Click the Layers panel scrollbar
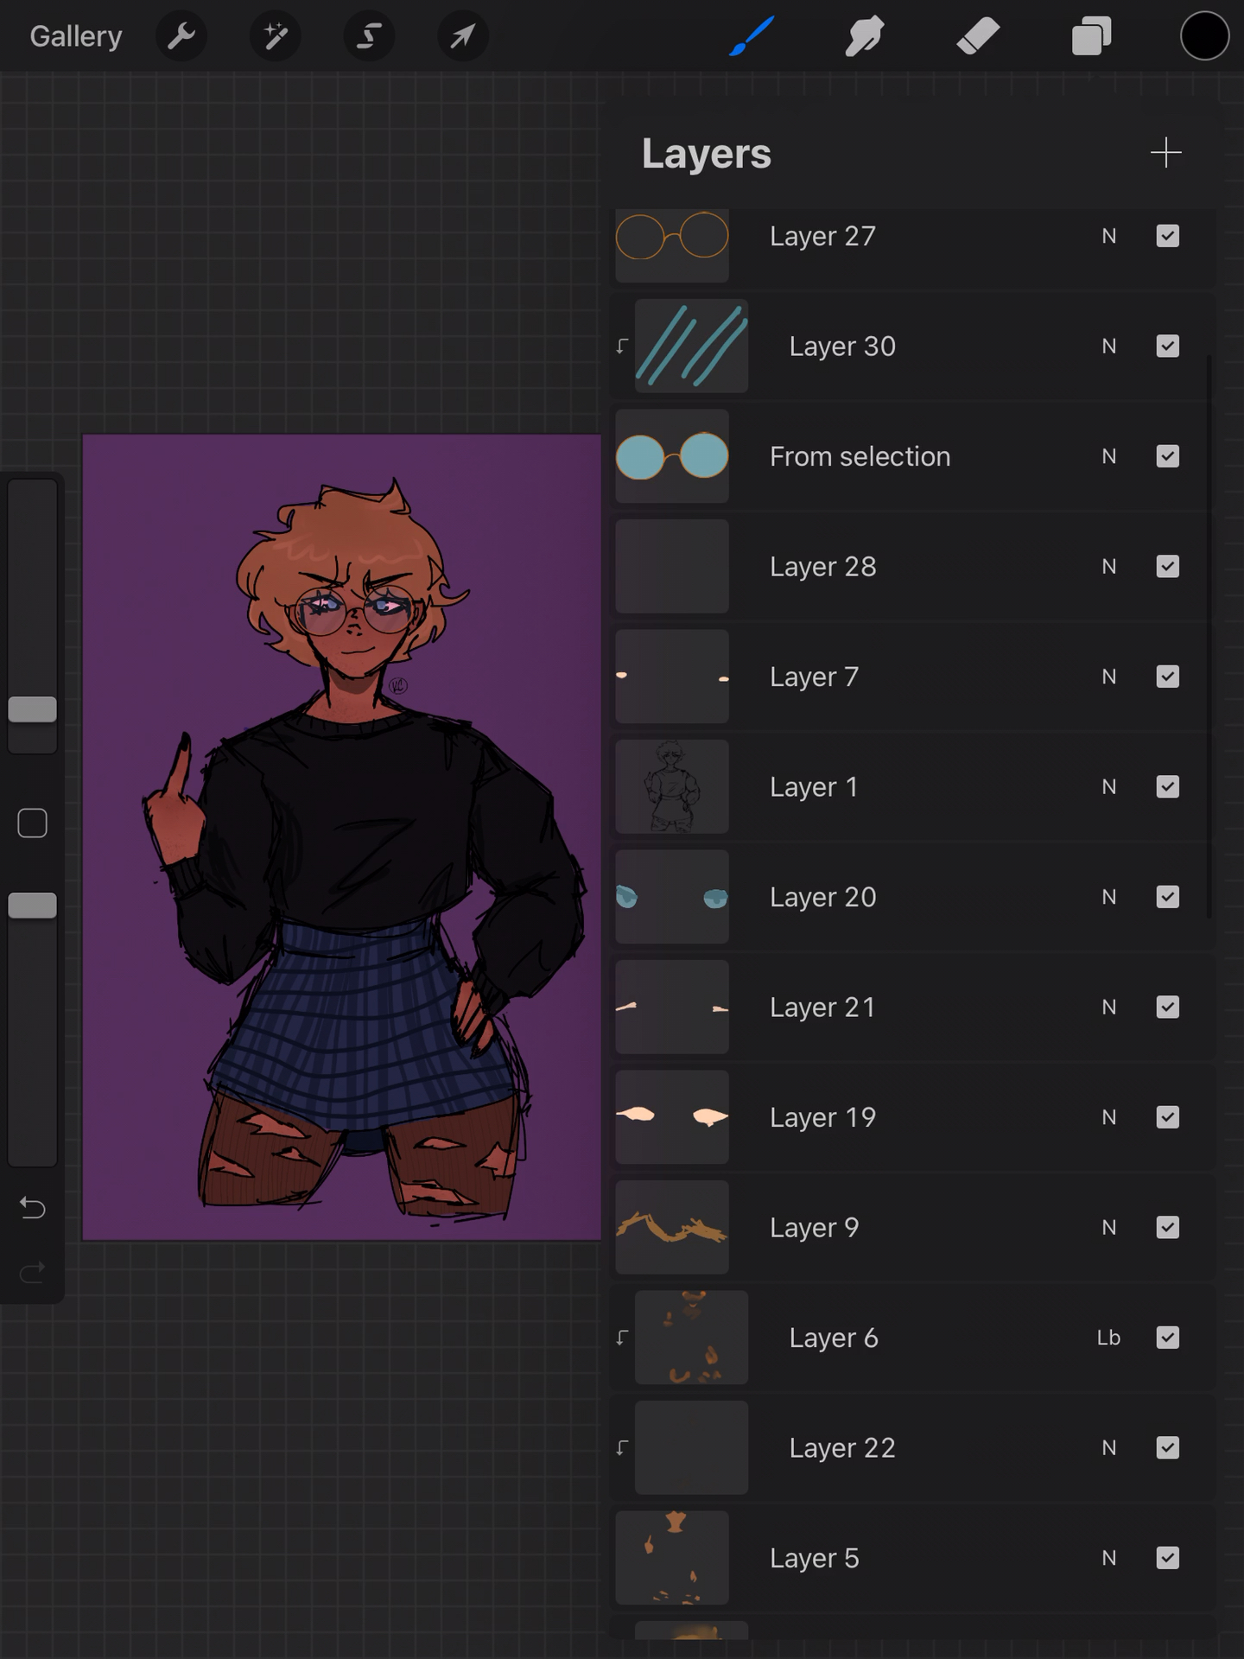This screenshot has width=1244, height=1659. (1209, 636)
